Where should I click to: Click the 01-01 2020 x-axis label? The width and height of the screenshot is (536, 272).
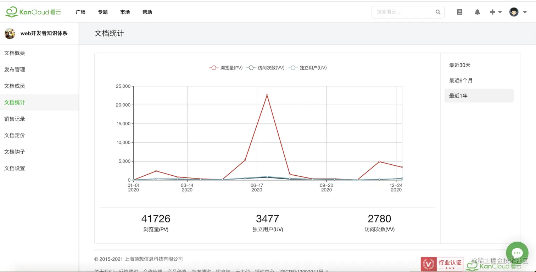133,187
